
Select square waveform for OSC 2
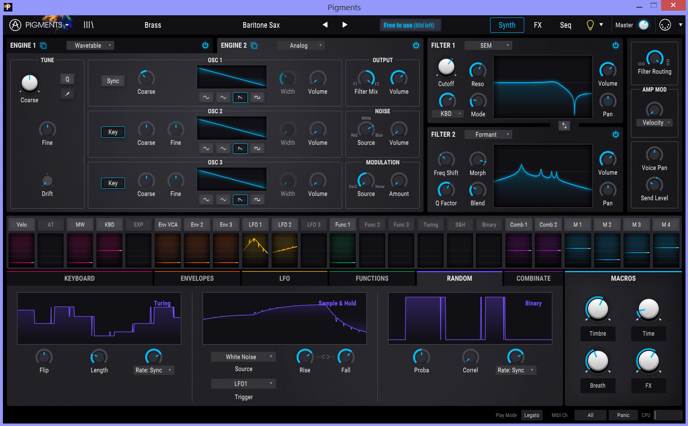click(x=257, y=149)
